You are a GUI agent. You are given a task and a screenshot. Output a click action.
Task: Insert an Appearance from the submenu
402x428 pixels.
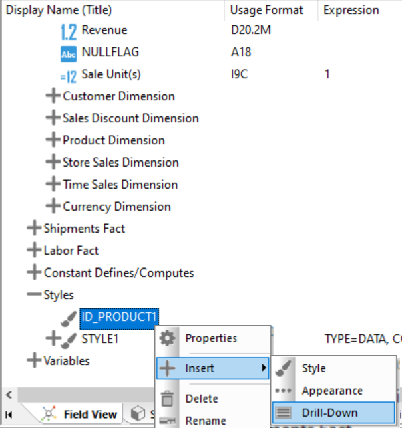coord(334,391)
